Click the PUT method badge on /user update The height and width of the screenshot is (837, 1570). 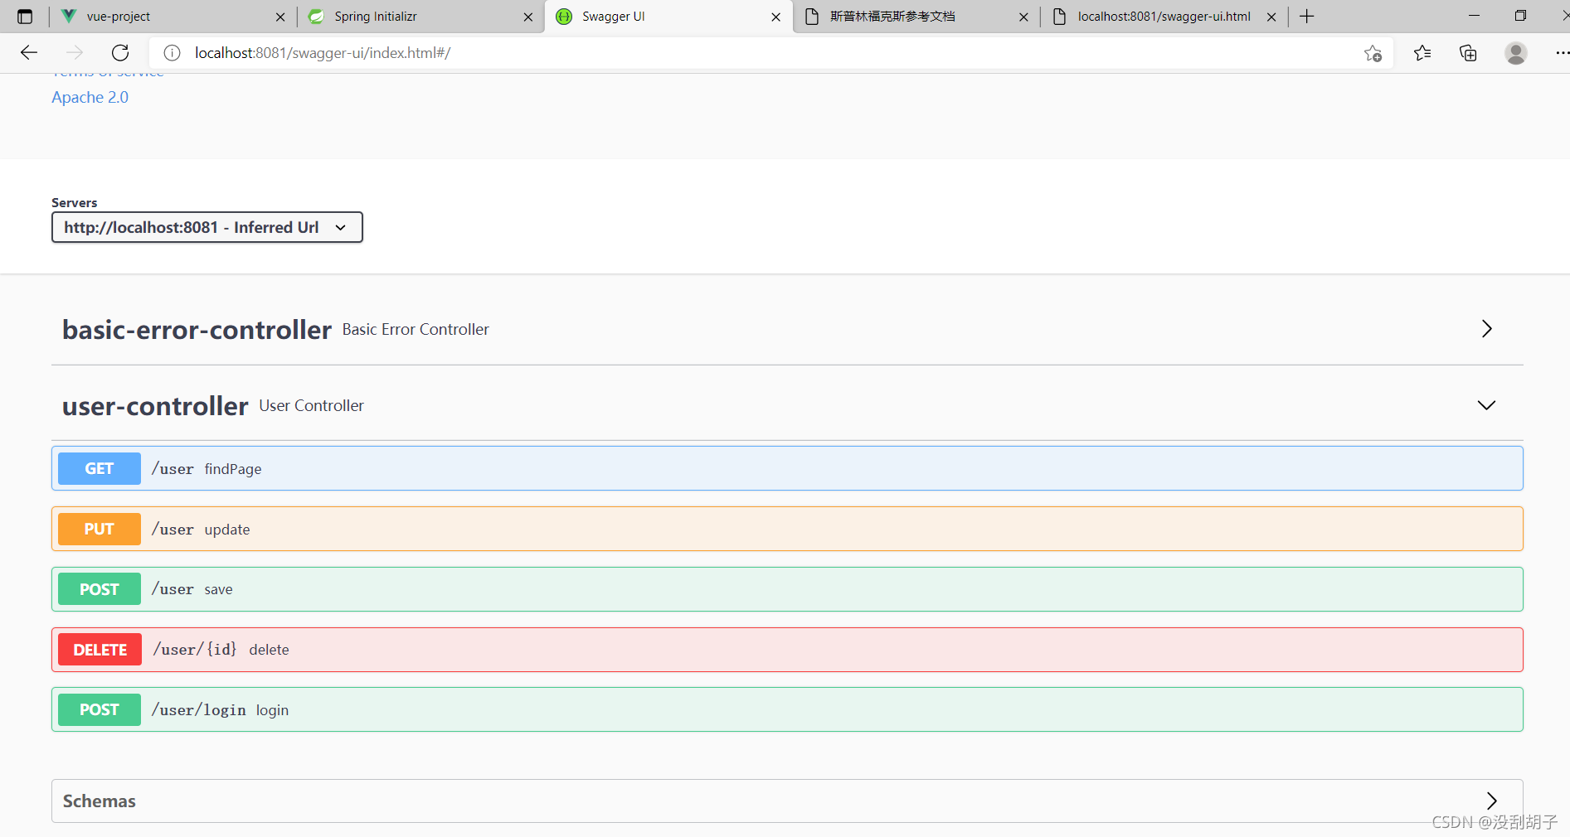click(99, 529)
